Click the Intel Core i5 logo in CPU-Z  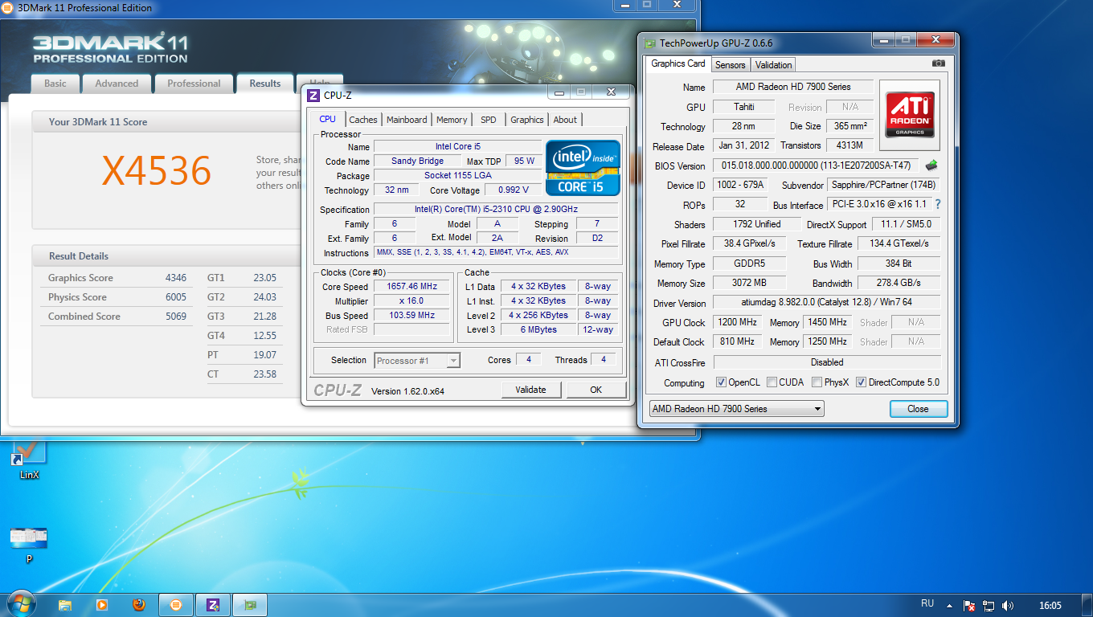pos(583,168)
